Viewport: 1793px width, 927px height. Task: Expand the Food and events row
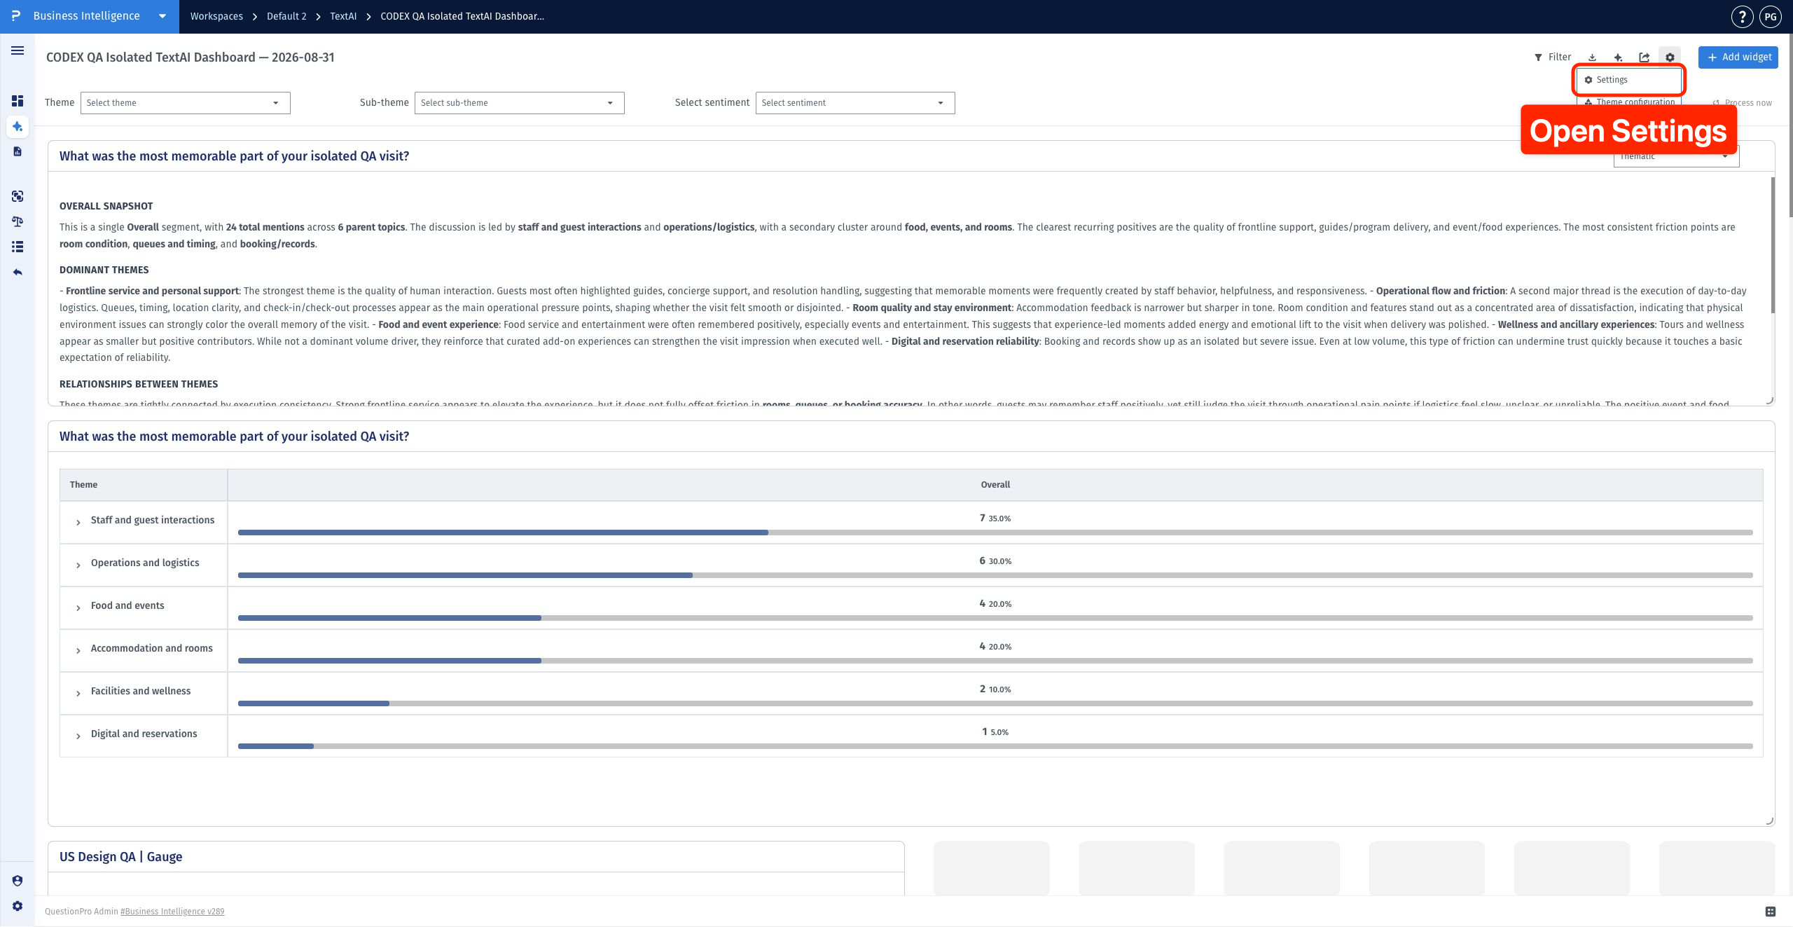point(78,607)
